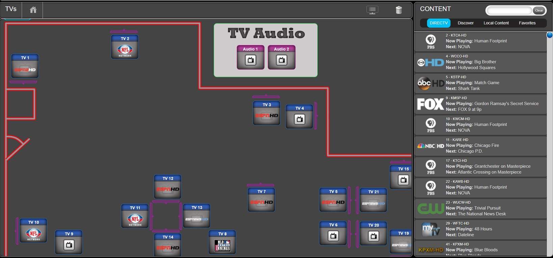The width and height of the screenshot is (553, 258).
Task: Choose channel 10 KWCM-HD
Action: pyautogui.click(x=480, y=125)
